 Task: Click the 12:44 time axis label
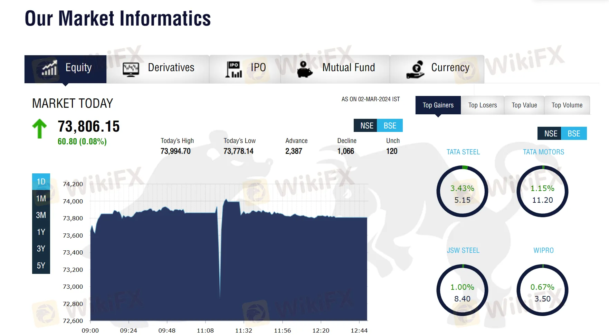pos(359,331)
